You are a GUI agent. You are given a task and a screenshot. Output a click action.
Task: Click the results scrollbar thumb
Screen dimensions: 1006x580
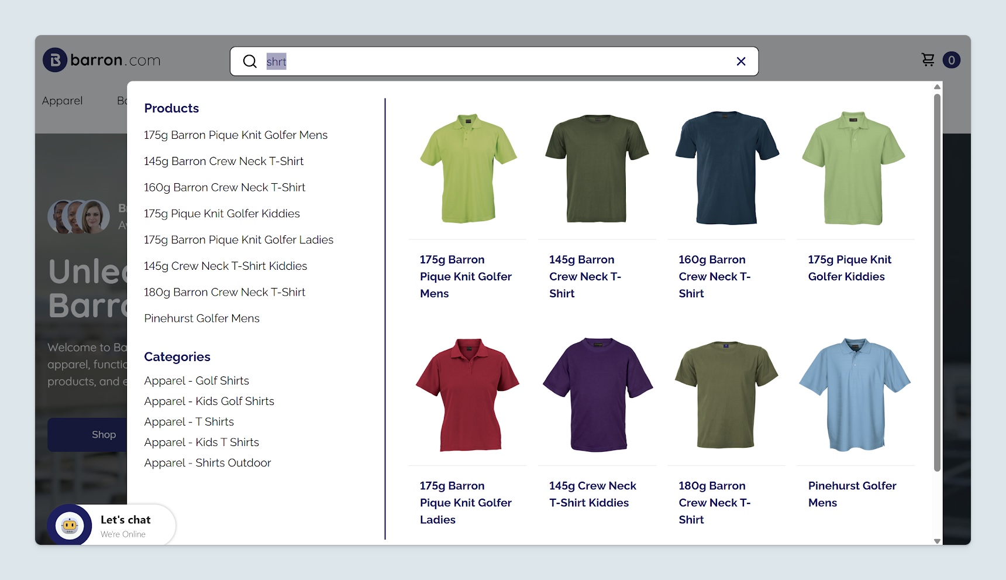point(937,283)
